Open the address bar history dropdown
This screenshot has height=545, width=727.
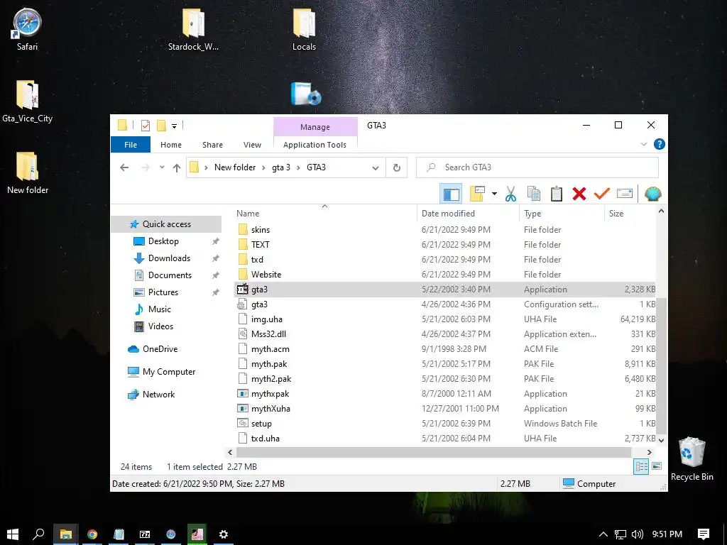[x=375, y=167]
